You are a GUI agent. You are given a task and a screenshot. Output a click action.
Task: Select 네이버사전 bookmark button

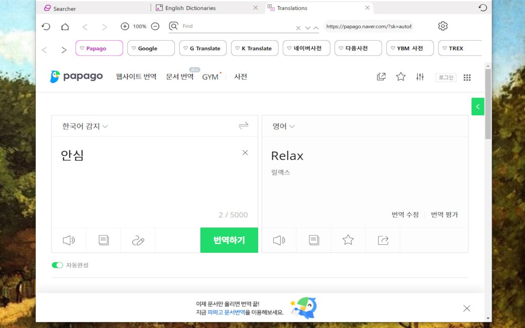point(306,48)
